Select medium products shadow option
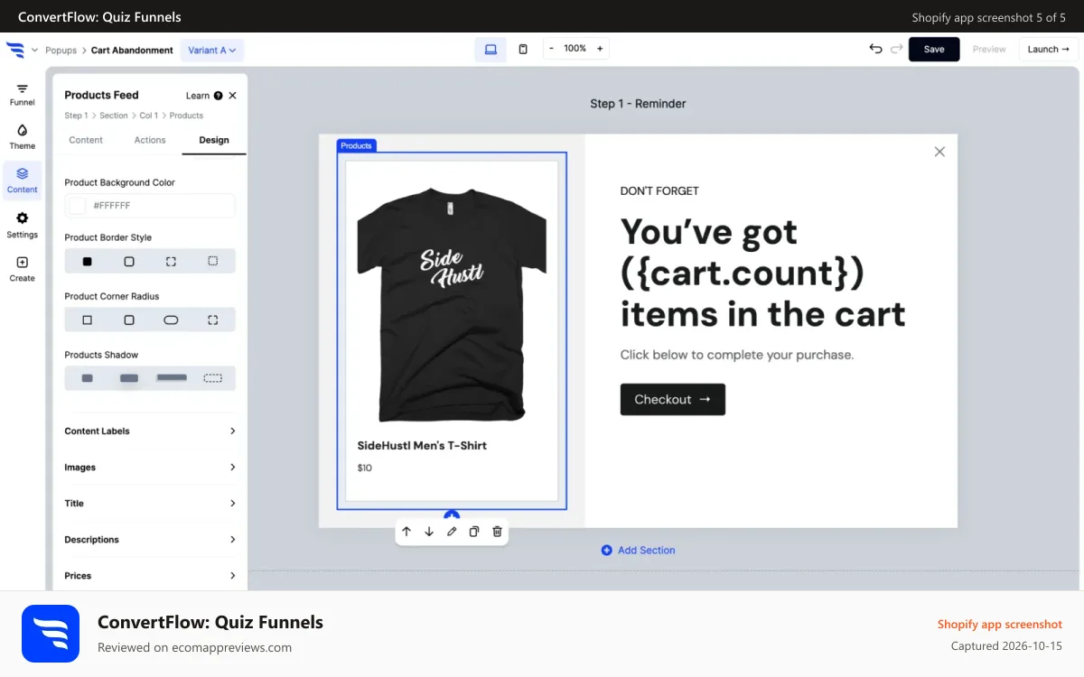 click(x=129, y=378)
